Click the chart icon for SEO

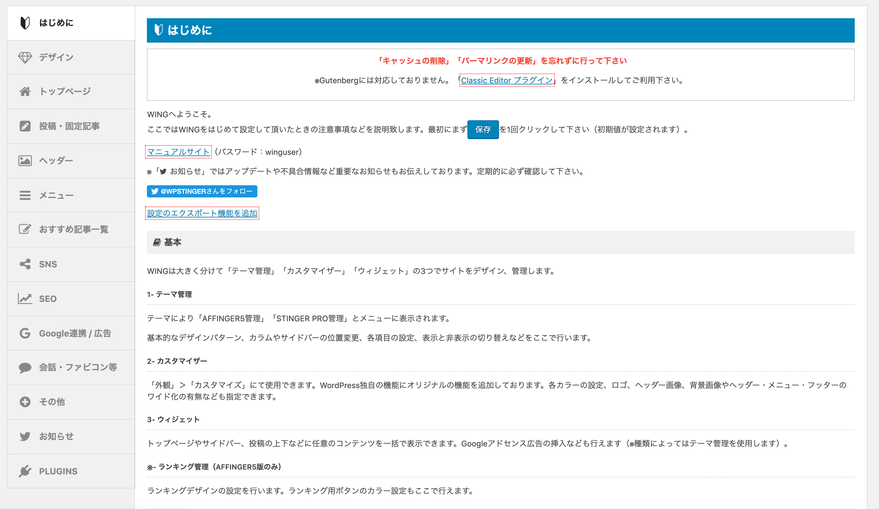click(25, 299)
